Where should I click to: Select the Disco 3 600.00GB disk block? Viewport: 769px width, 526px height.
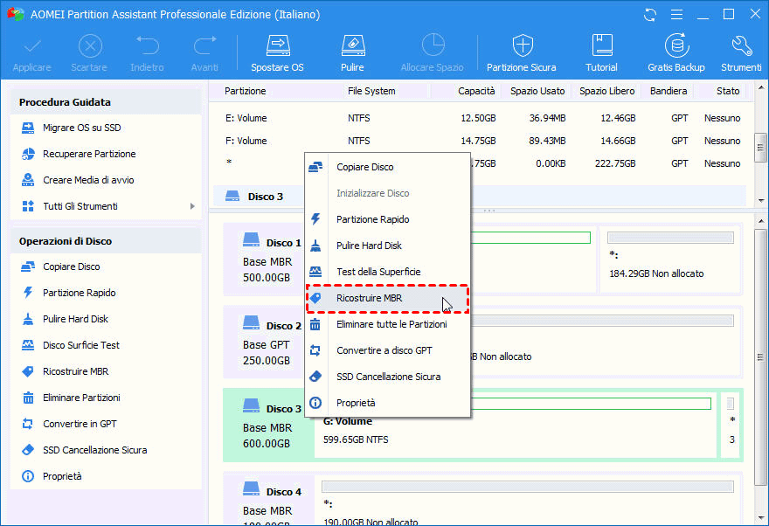[269, 425]
